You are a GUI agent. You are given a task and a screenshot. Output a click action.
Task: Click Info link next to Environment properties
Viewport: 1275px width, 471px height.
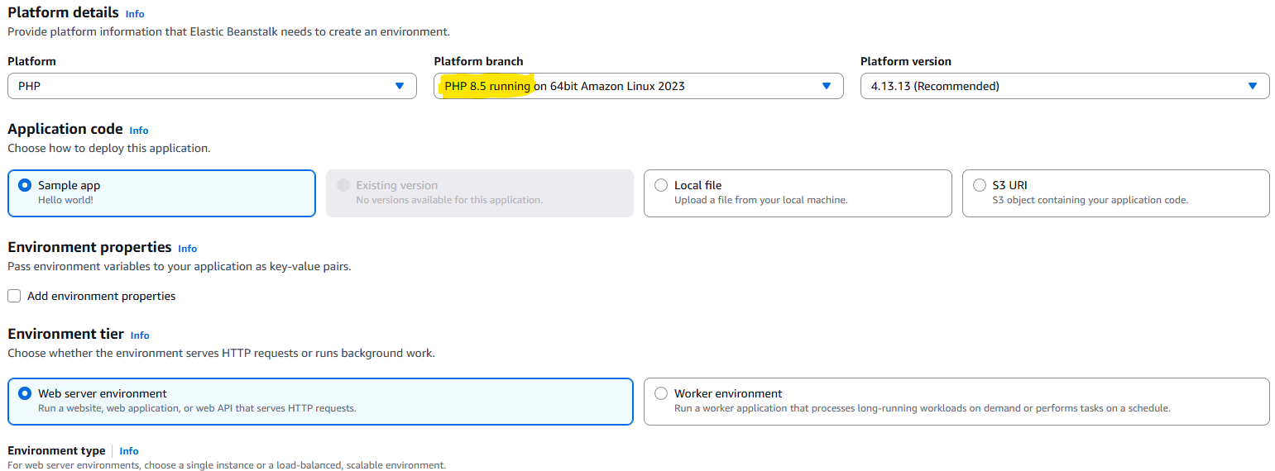click(188, 249)
